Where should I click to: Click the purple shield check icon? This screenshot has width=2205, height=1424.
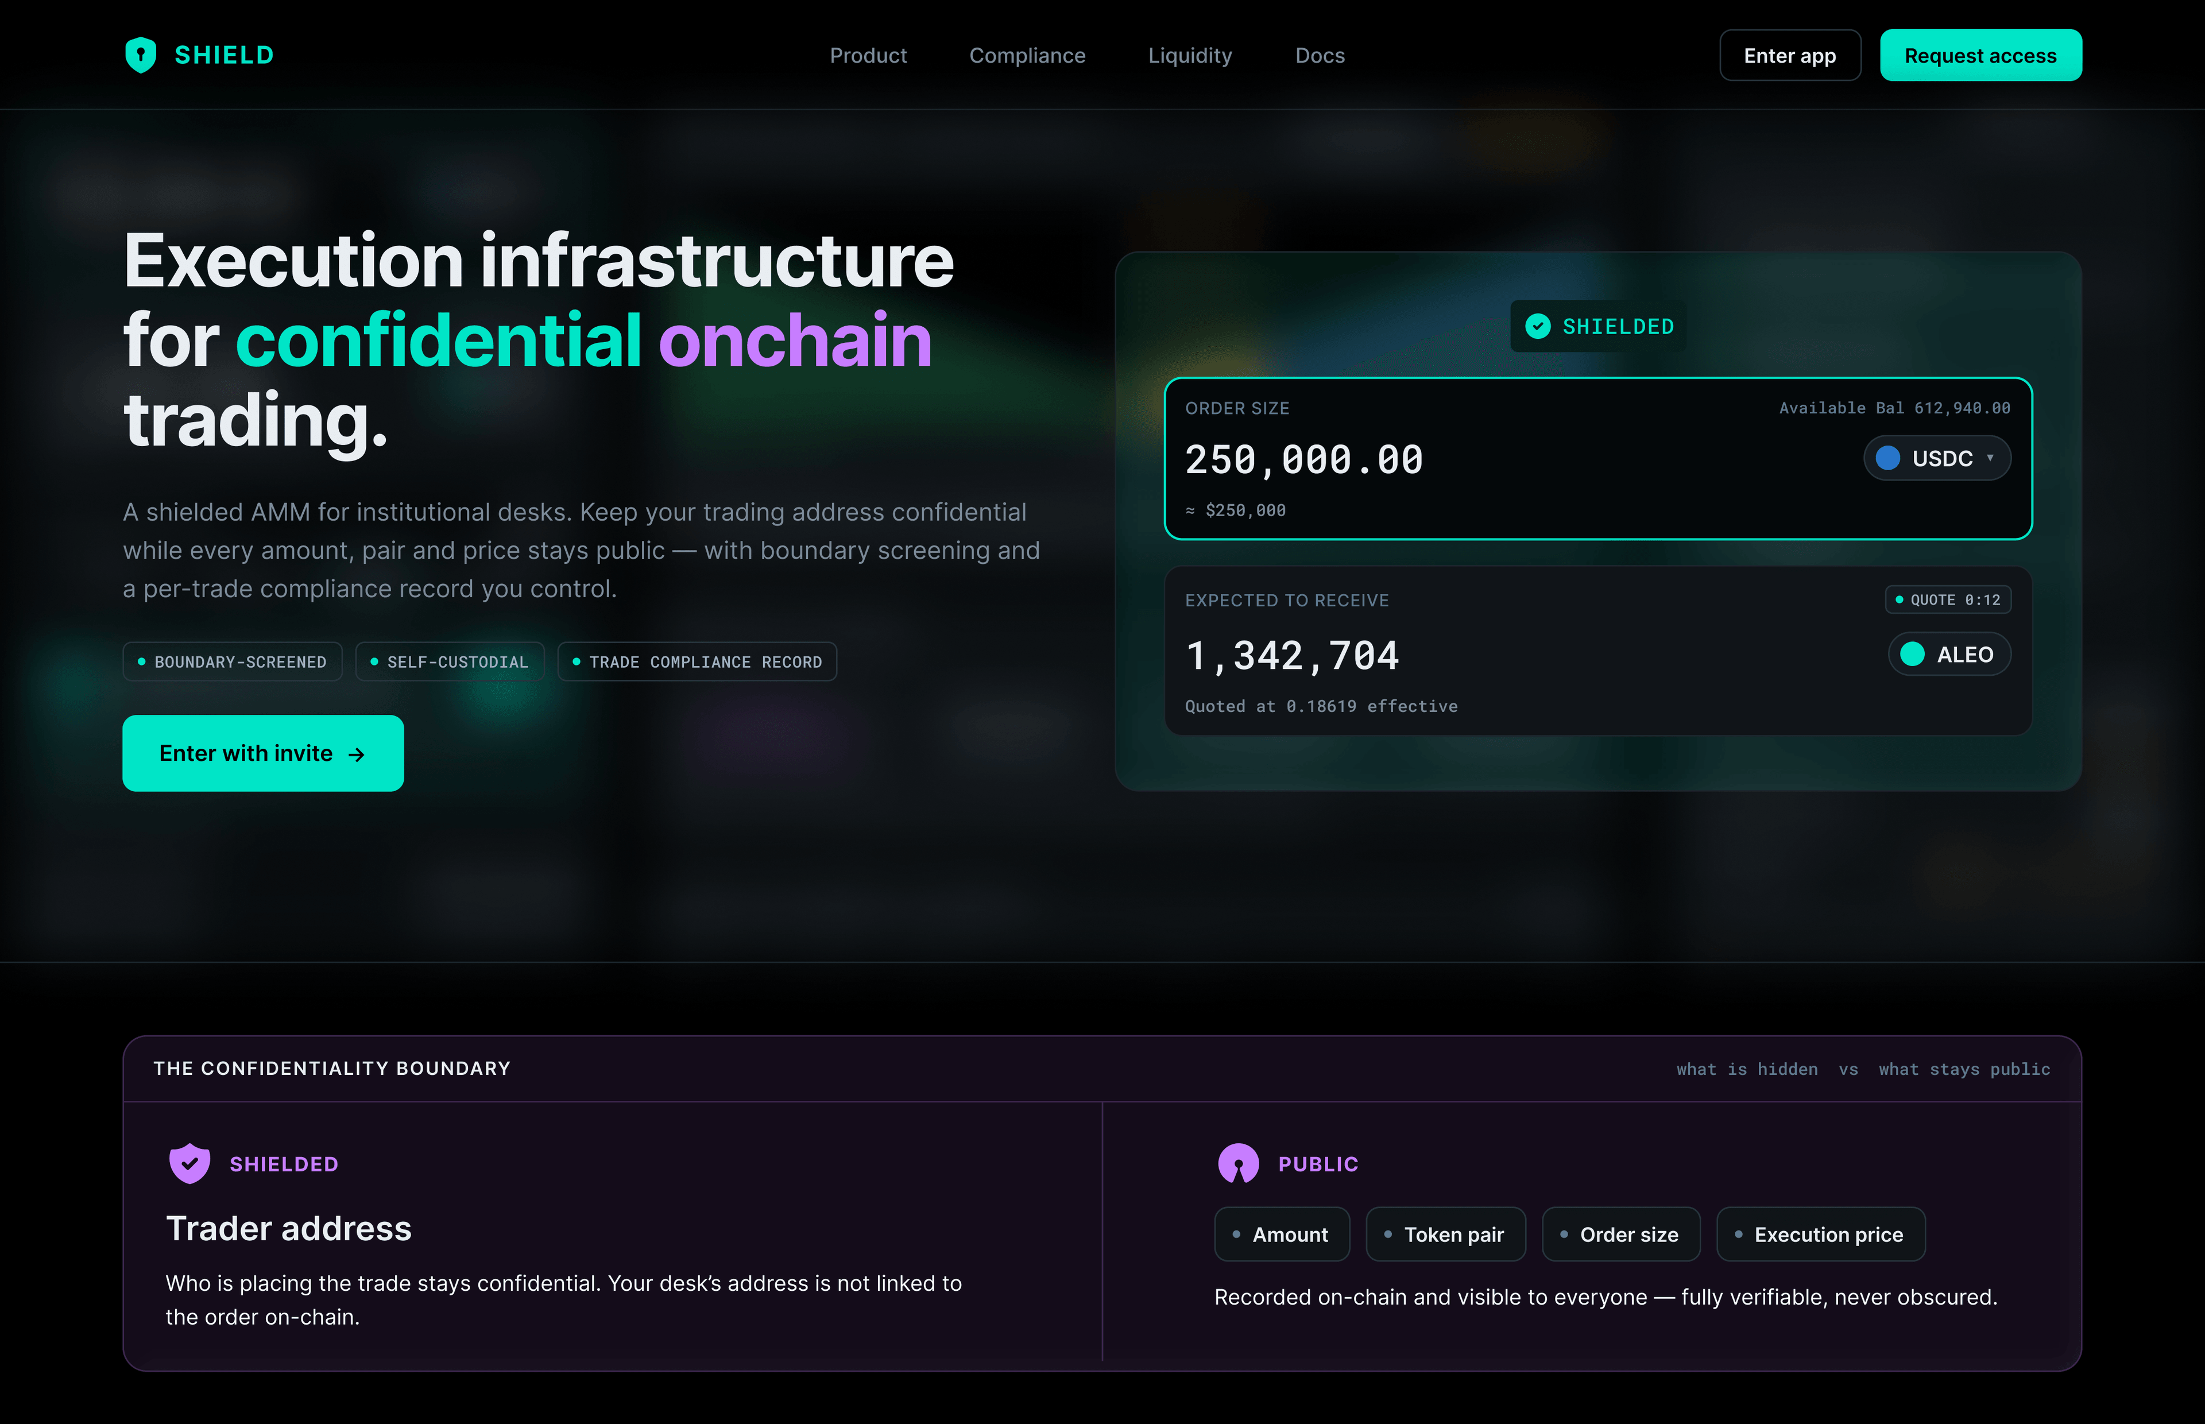(189, 1164)
